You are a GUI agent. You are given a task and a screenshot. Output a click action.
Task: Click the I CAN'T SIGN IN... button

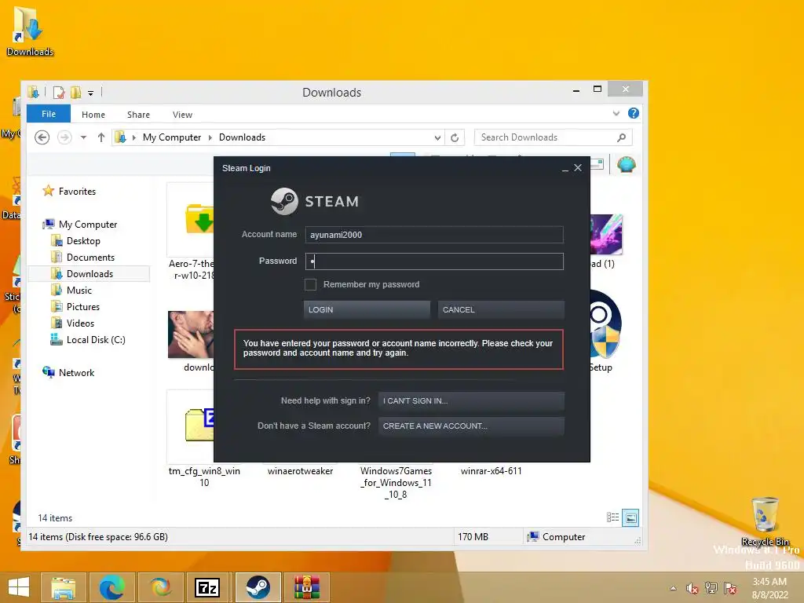[471, 401]
